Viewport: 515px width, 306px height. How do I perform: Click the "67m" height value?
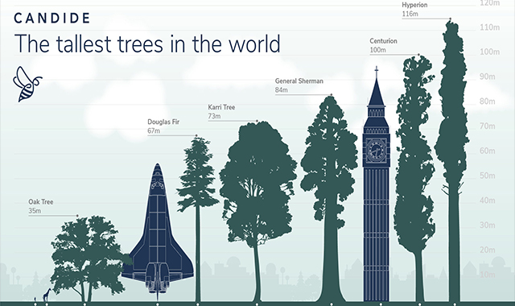[x=154, y=130]
